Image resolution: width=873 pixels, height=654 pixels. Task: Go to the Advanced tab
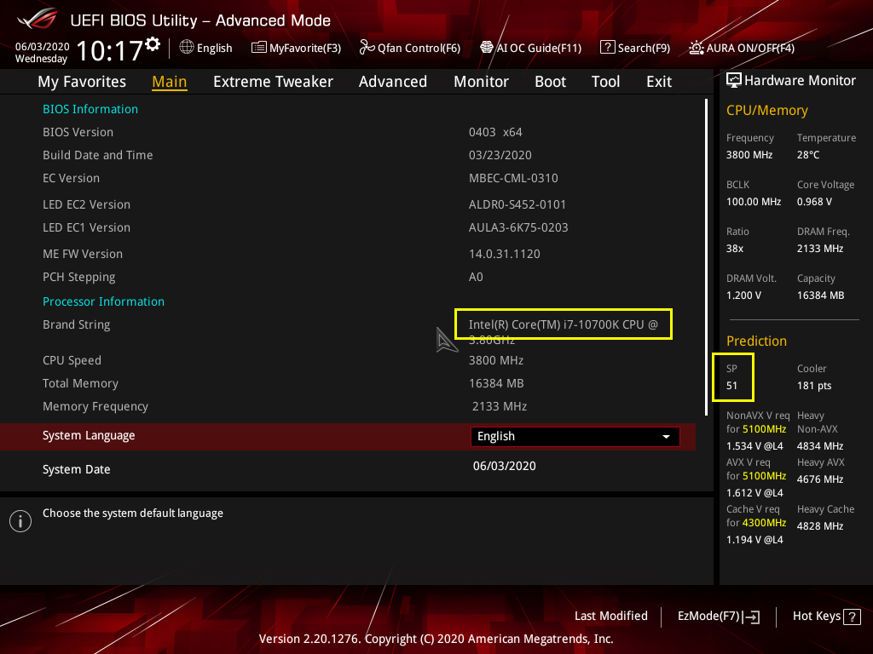click(392, 82)
